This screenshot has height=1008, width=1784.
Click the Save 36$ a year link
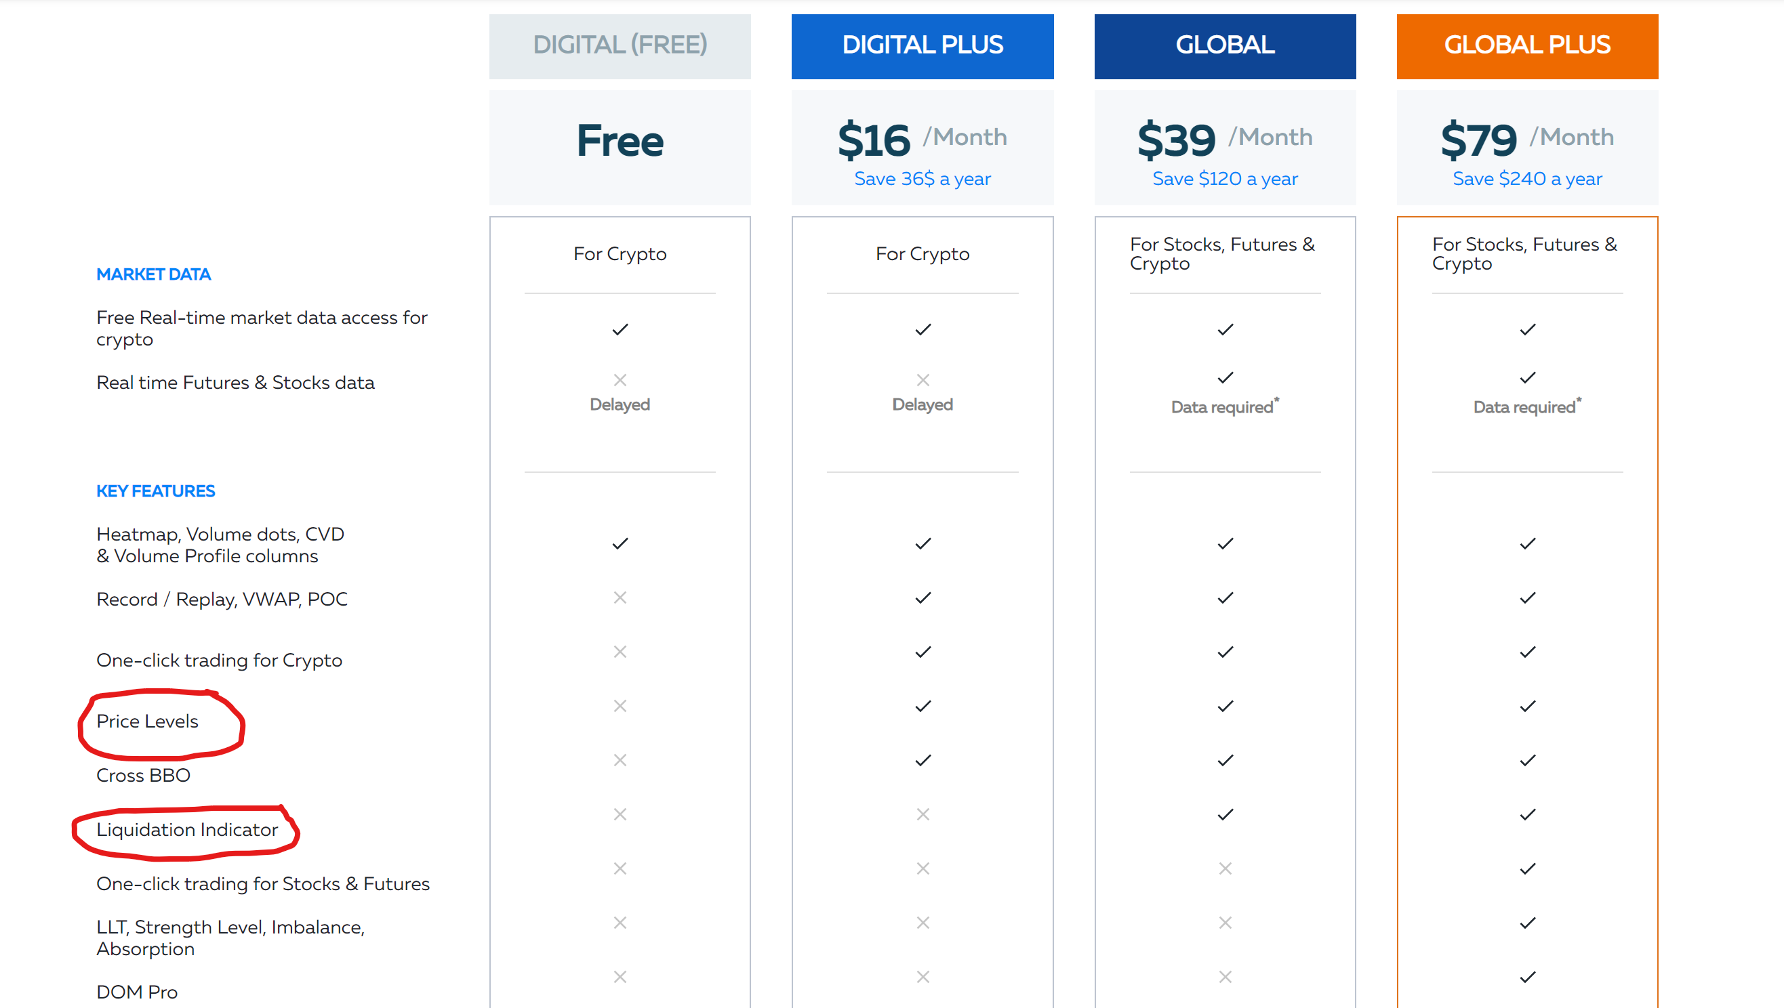click(923, 179)
